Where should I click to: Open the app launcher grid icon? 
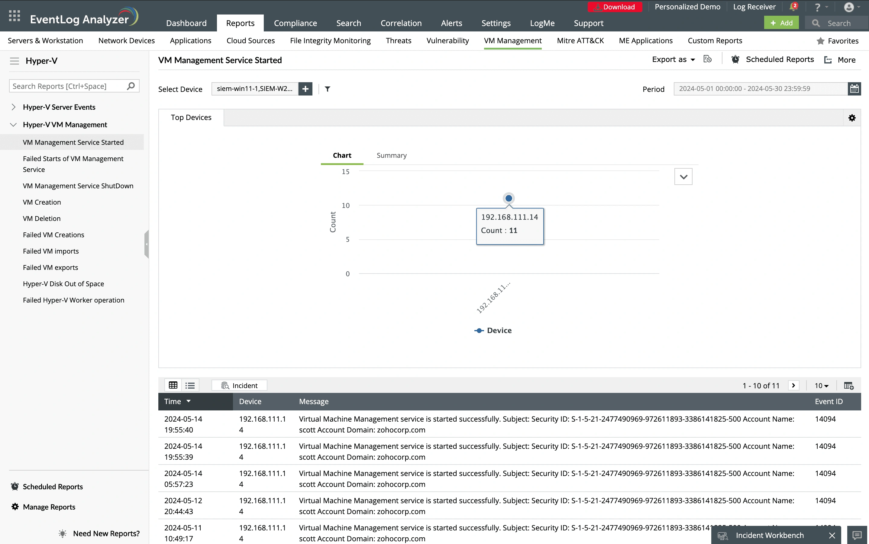15,16
